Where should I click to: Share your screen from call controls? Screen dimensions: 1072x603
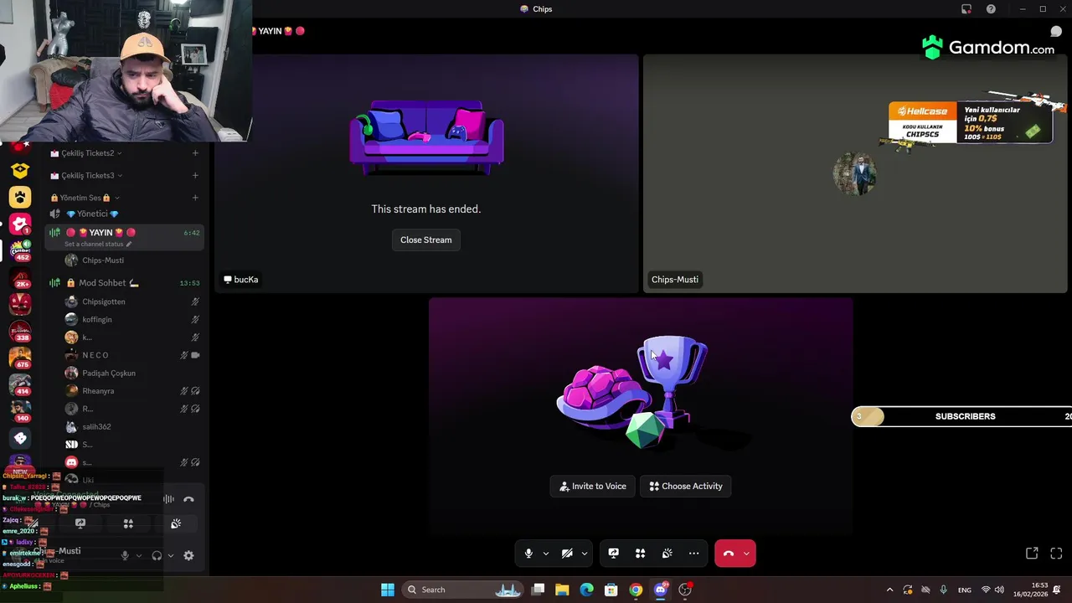click(613, 554)
